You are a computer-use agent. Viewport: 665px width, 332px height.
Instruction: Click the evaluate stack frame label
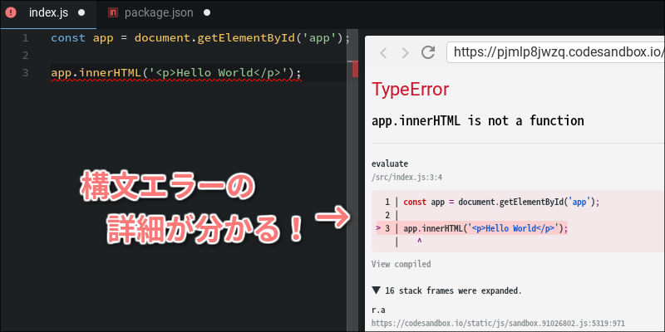[x=390, y=164]
